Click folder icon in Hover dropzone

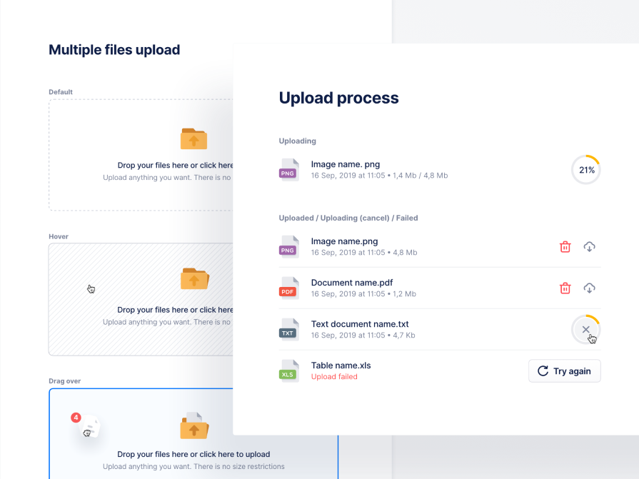point(194,278)
